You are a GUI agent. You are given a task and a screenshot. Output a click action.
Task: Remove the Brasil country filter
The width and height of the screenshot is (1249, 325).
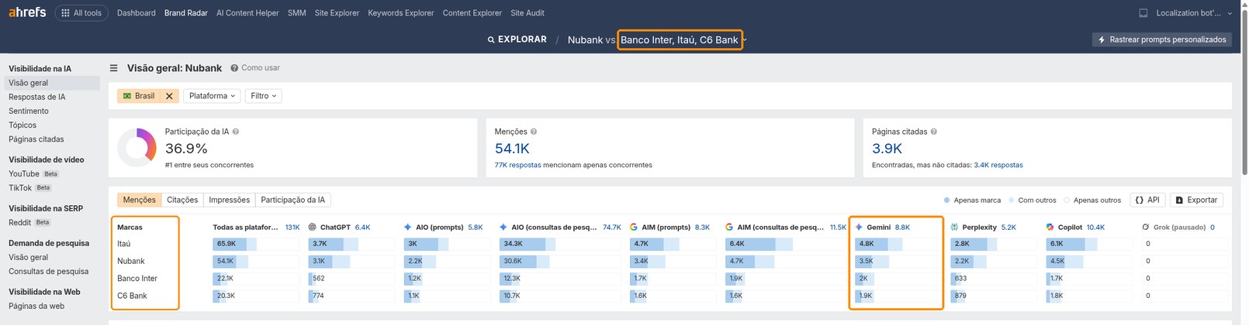169,96
